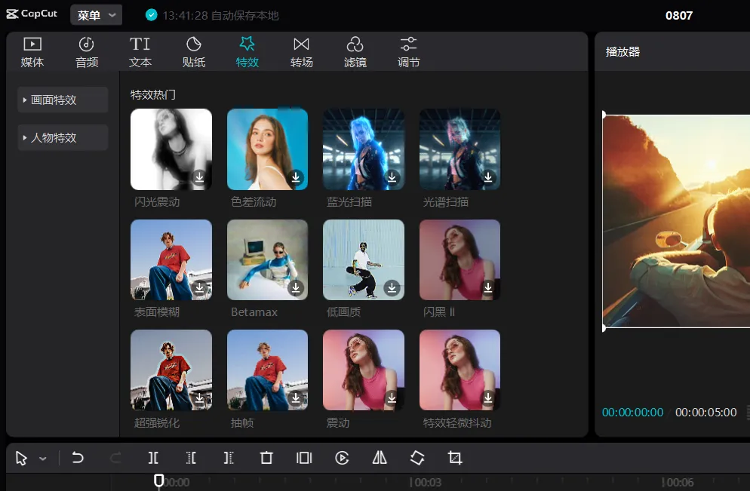The height and width of the screenshot is (491, 750).
Task: Open the 菜单 dropdown menu
Action: pyautogui.click(x=96, y=15)
